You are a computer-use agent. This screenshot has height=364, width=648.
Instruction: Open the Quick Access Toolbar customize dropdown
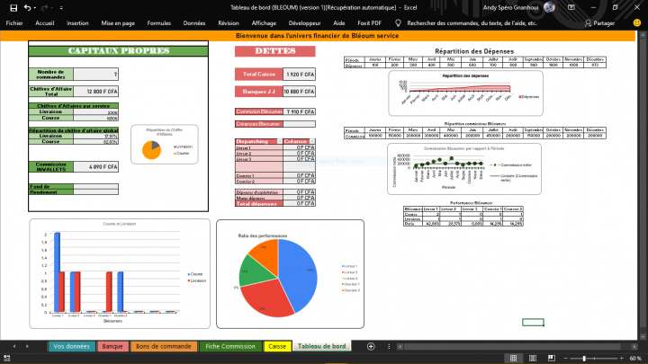click(x=59, y=7)
